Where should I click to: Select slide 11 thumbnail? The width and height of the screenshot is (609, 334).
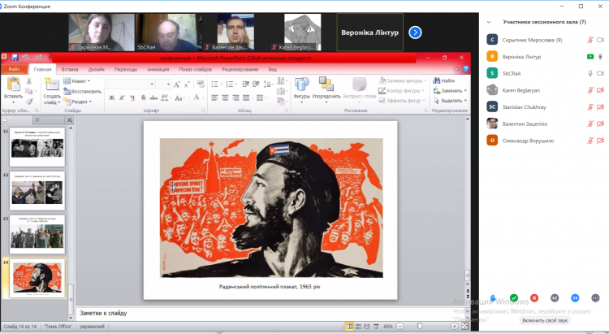tap(37, 147)
